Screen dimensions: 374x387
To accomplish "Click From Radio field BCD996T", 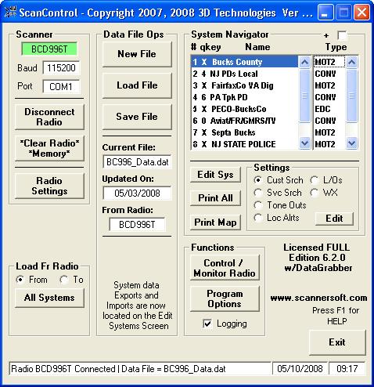I will coord(137,225).
